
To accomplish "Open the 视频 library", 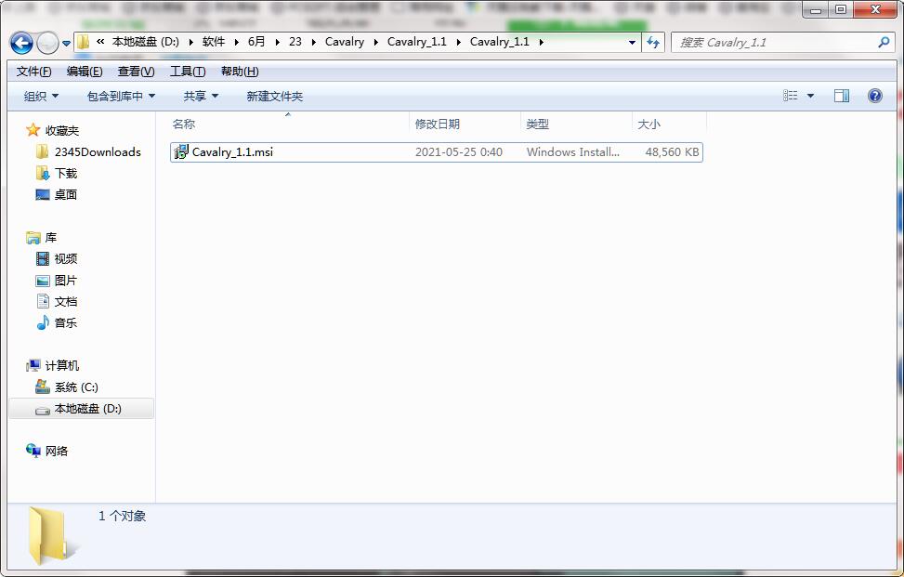I will [x=66, y=259].
